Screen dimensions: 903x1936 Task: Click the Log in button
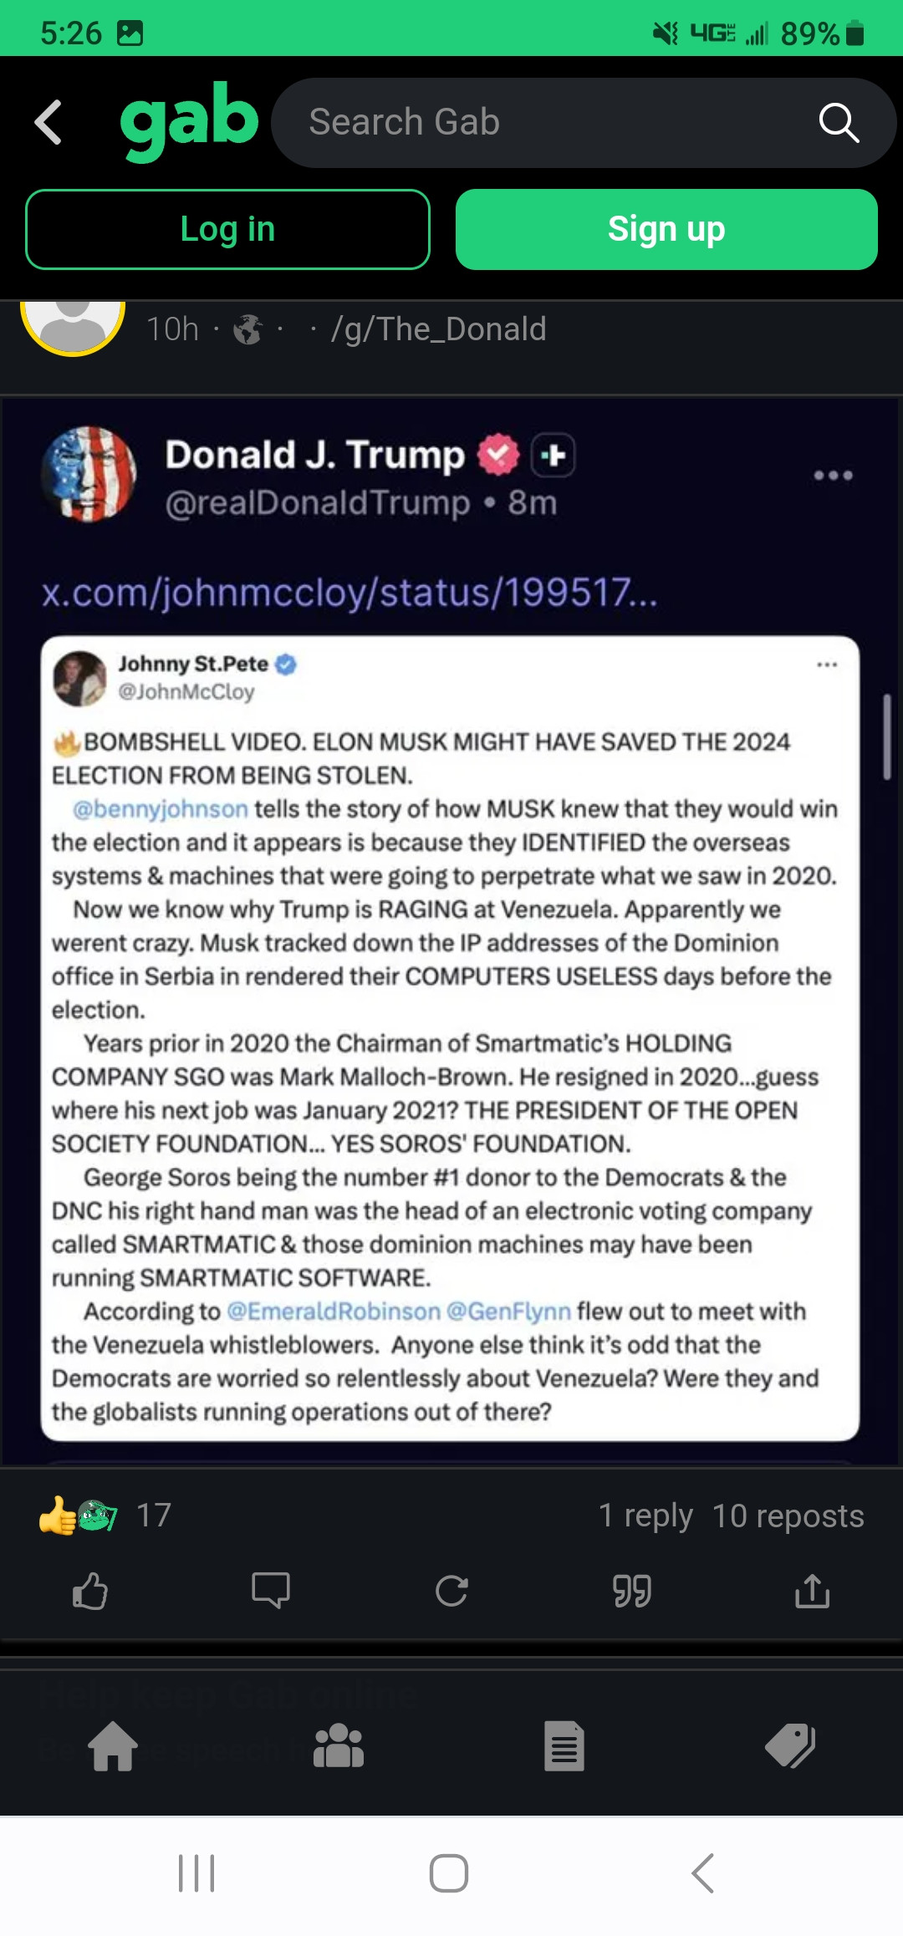227,229
